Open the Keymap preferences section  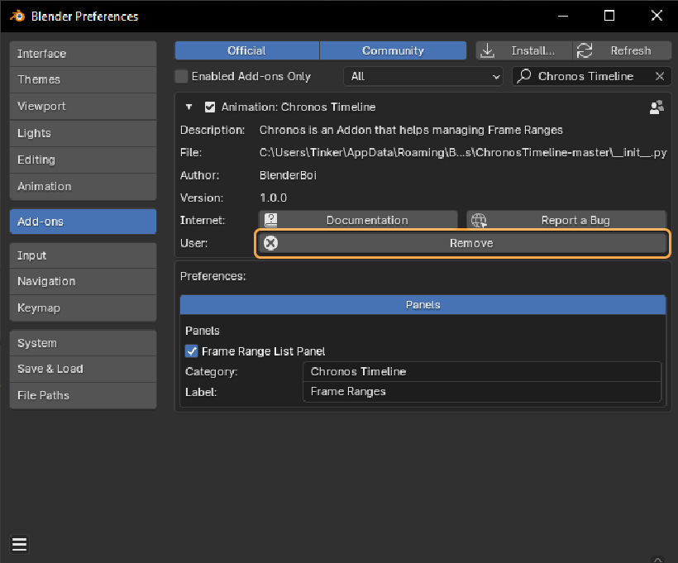click(83, 308)
